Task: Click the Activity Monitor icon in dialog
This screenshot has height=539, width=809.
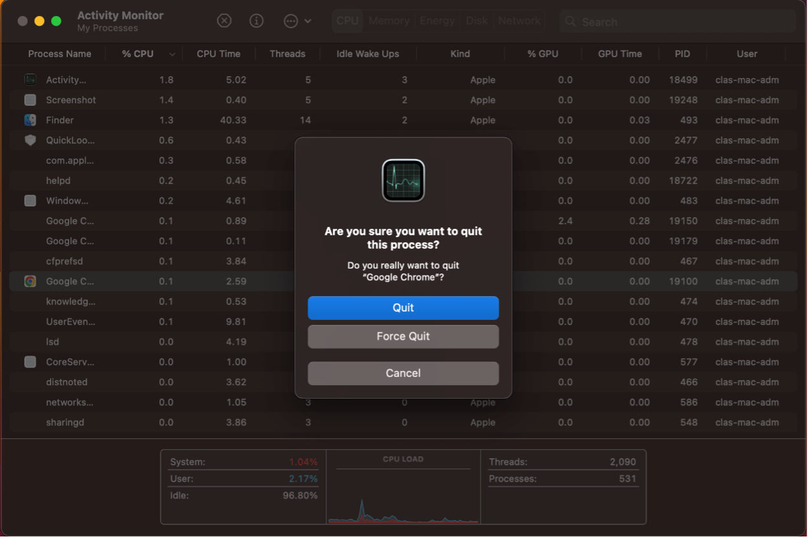Action: [403, 180]
